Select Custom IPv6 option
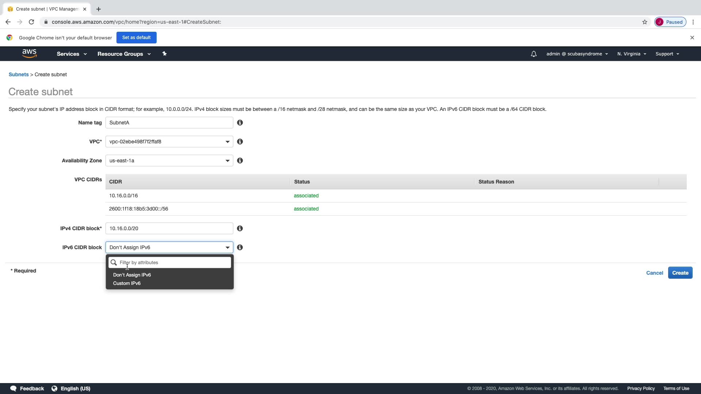 [x=127, y=283]
